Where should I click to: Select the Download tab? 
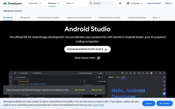(x=8, y=17)
